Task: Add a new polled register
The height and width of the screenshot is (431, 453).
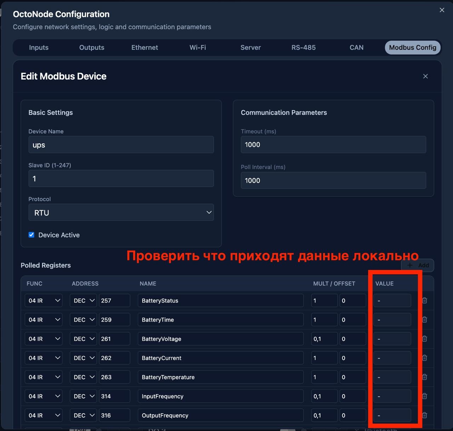Action: point(418,265)
